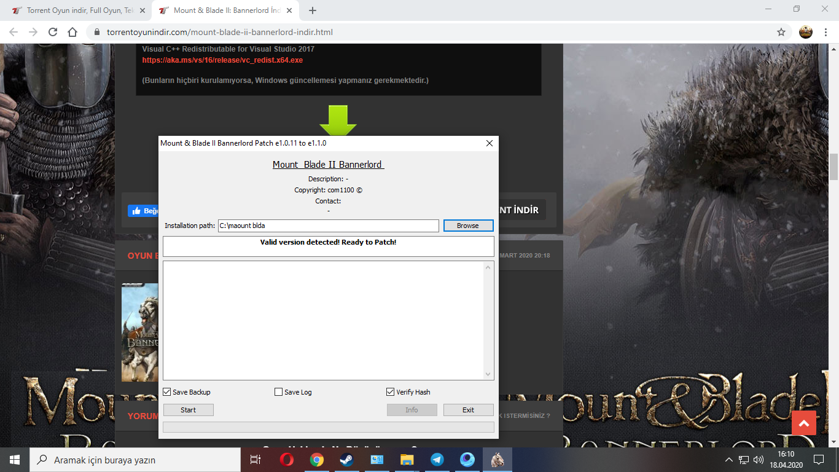Click the "Copyright: com1100 ©" text
The width and height of the screenshot is (839, 472).
[x=329, y=190]
